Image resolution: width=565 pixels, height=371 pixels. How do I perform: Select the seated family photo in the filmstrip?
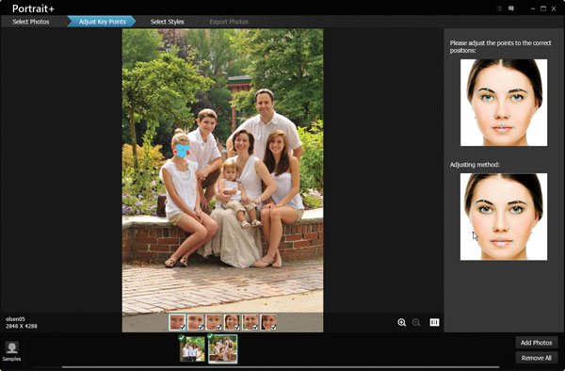click(x=222, y=349)
